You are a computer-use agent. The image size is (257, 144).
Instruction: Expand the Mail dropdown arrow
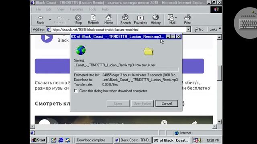176,18
